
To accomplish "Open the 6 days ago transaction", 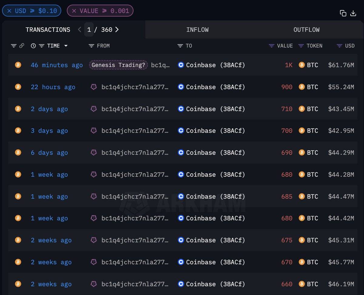I will [49, 153].
